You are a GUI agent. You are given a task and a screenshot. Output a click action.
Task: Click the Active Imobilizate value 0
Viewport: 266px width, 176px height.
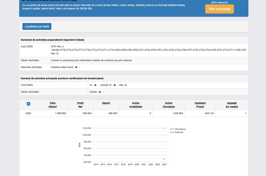(150, 113)
